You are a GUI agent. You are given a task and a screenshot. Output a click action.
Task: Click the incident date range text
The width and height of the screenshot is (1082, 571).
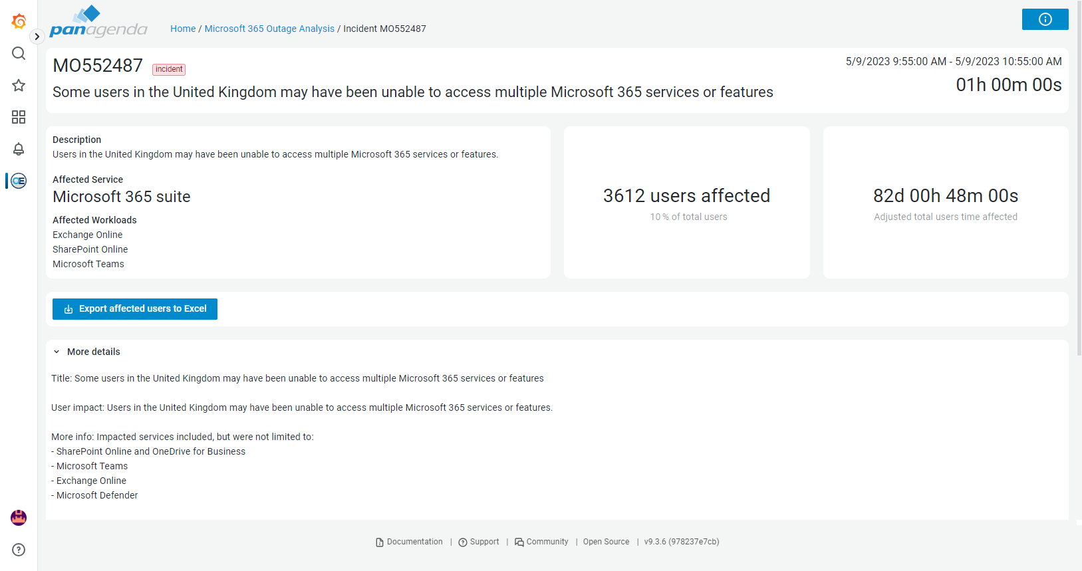[954, 61]
